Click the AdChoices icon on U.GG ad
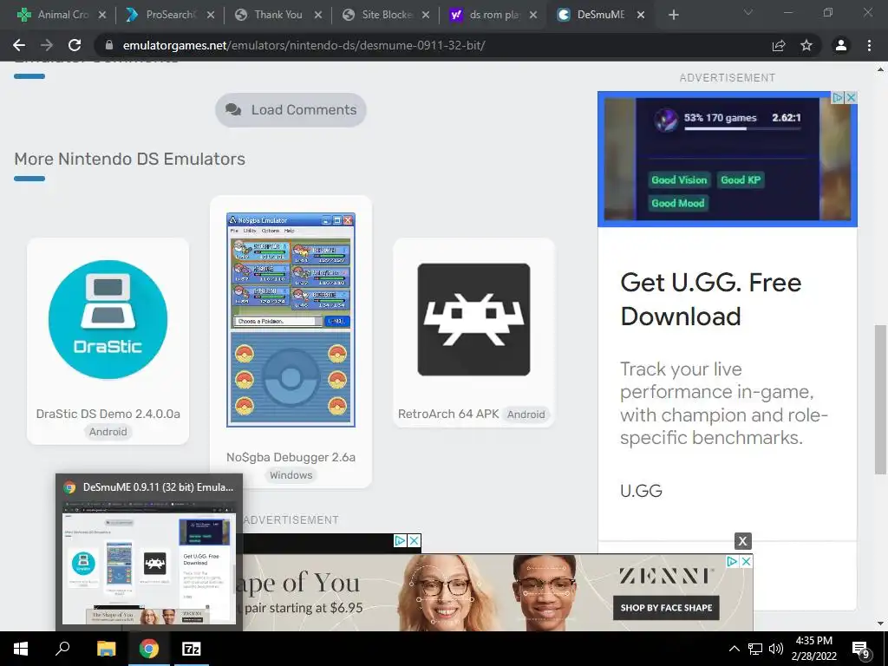Screen dimensions: 888x666 pos(839,97)
